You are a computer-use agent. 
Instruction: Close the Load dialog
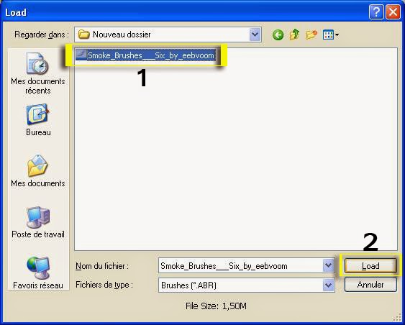coord(393,12)
